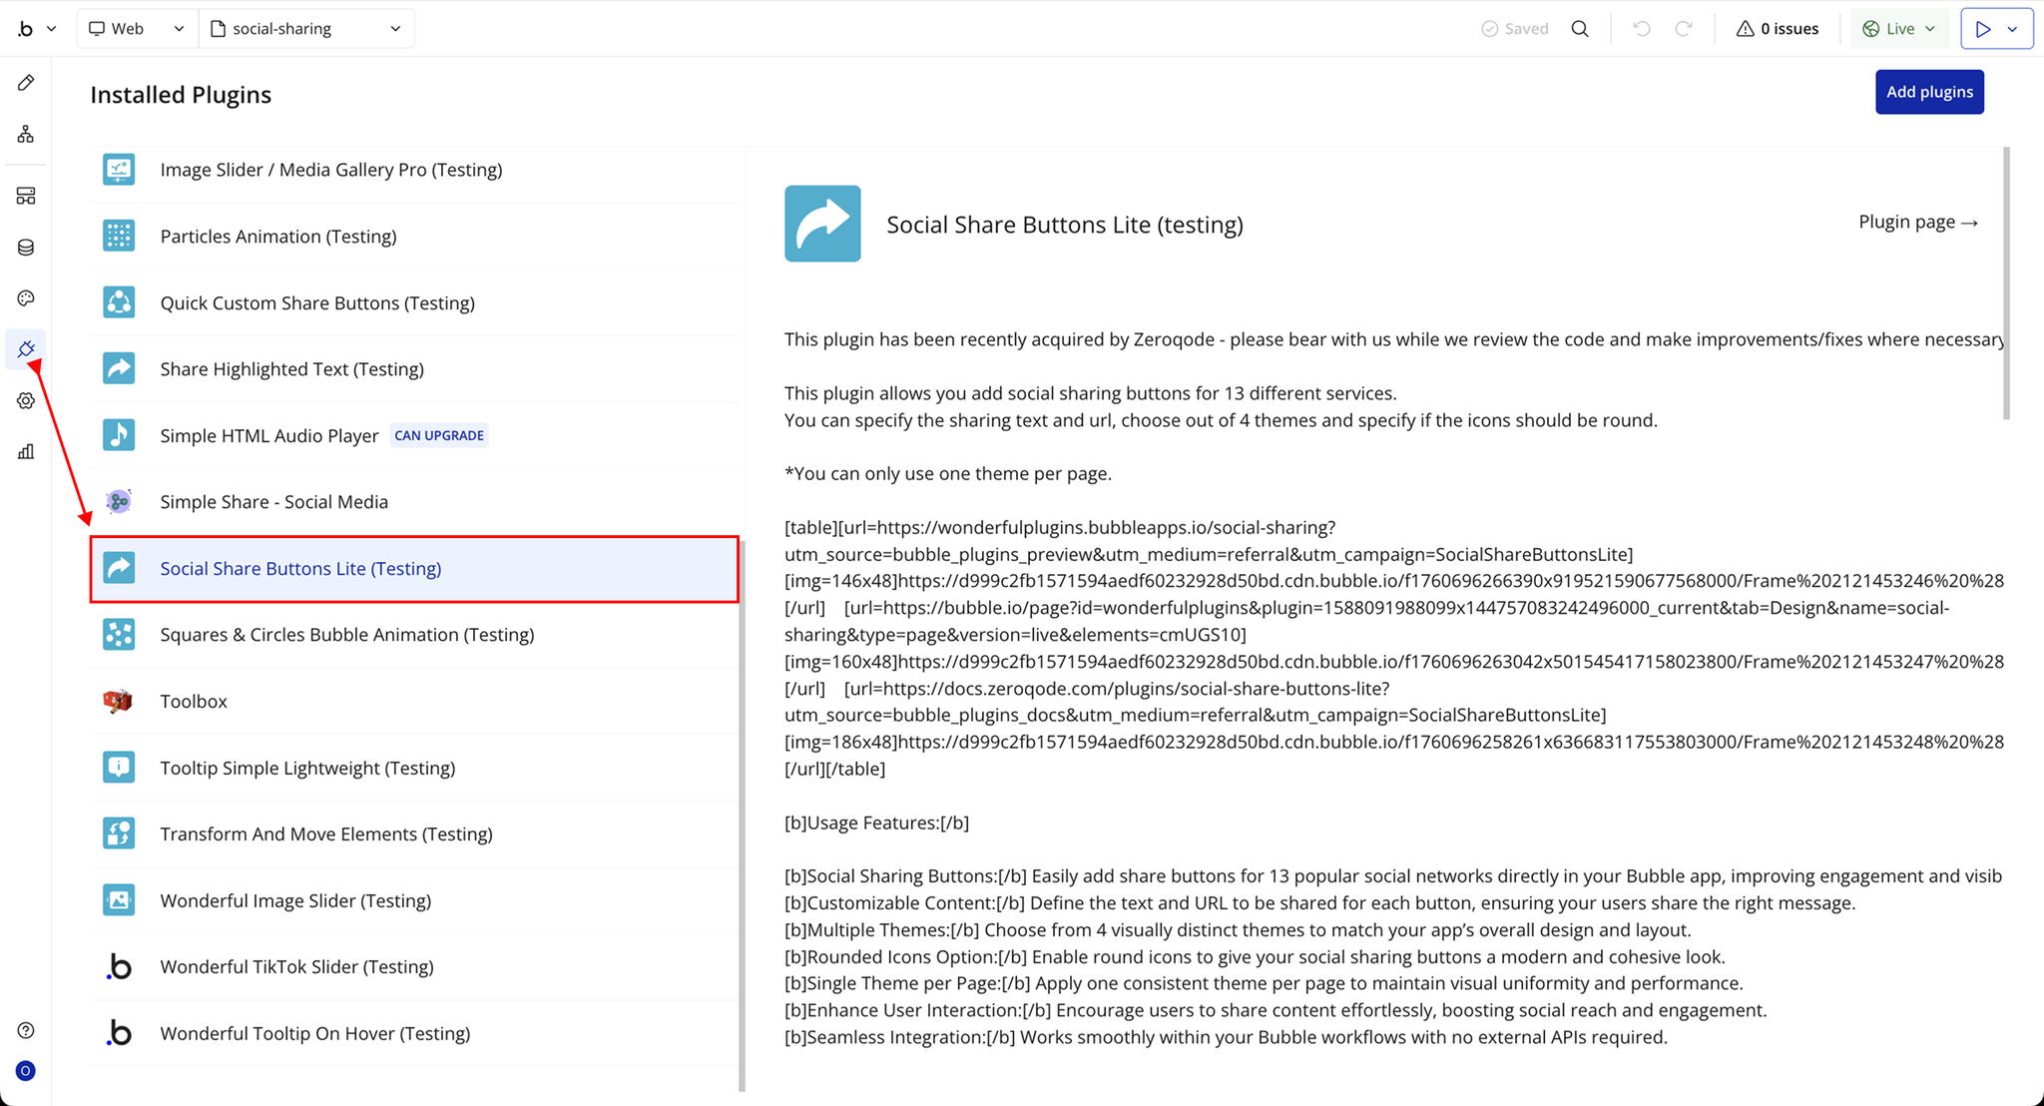Open the Web platform dropdown

click(x=137, y=29)
